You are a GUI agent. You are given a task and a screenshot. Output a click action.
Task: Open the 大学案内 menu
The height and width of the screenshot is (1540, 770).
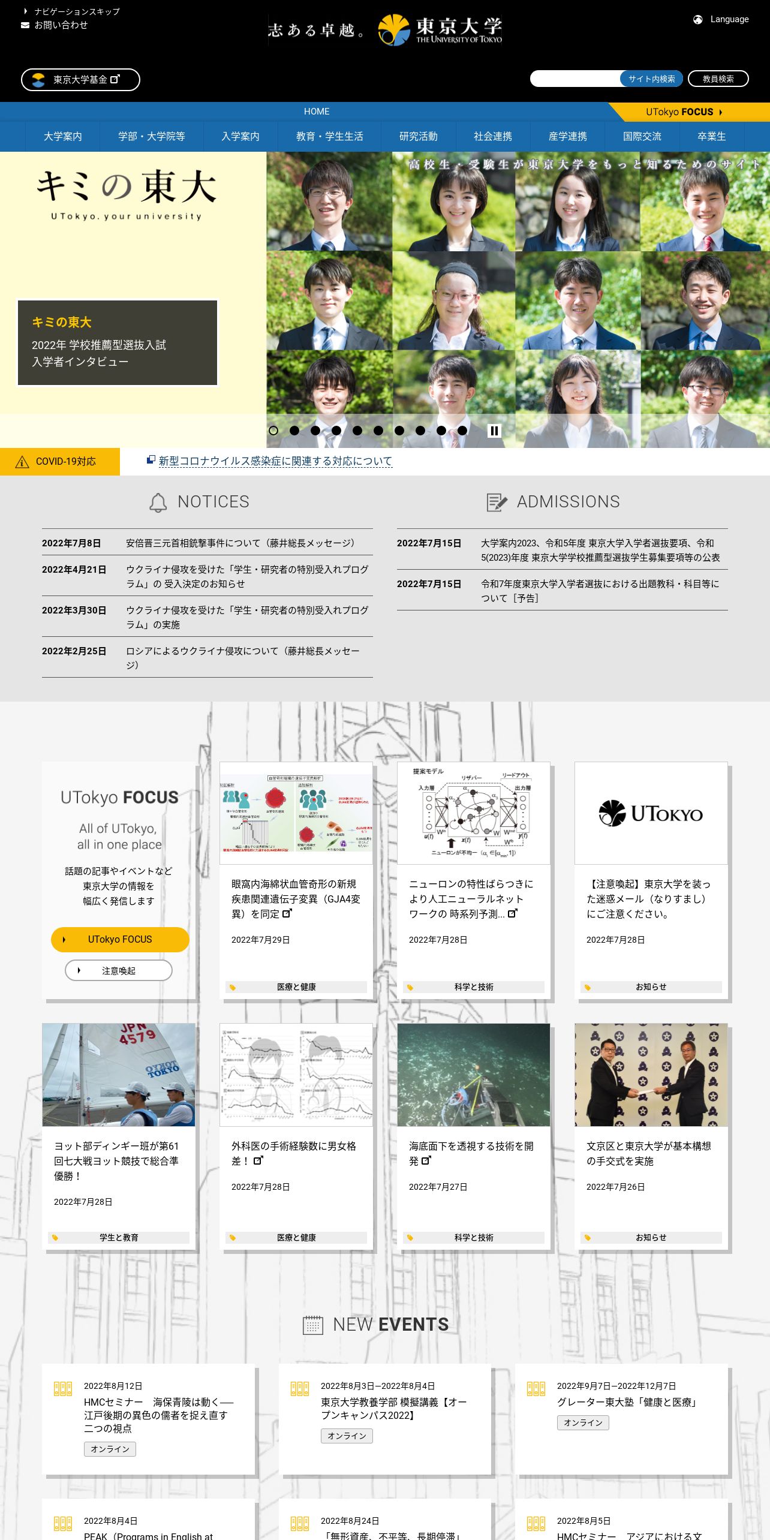(x=63, y=137)
